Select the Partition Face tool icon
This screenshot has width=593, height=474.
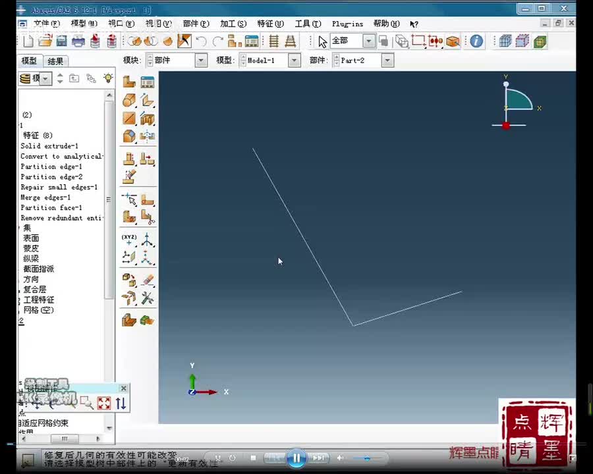(147, 199)
